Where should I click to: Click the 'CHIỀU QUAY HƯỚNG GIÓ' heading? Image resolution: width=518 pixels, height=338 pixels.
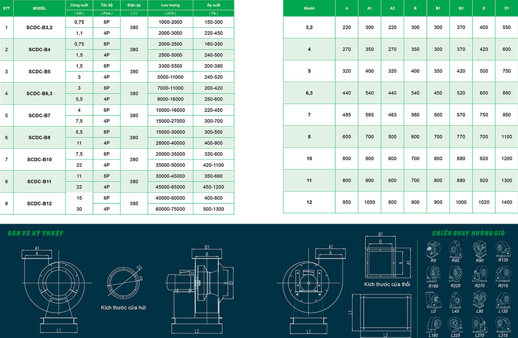[469, 233]
